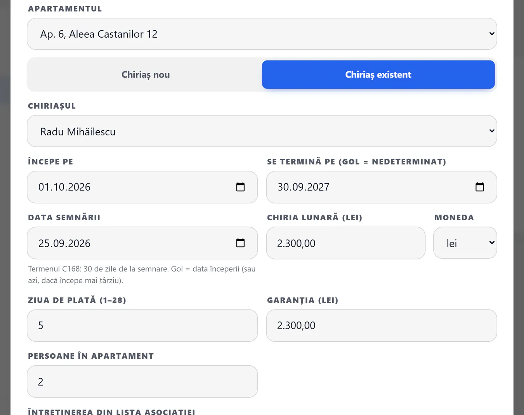This screenshot has height=415, width=524.
Task: Select the Chiriaș existent tab
Action: 378,74
